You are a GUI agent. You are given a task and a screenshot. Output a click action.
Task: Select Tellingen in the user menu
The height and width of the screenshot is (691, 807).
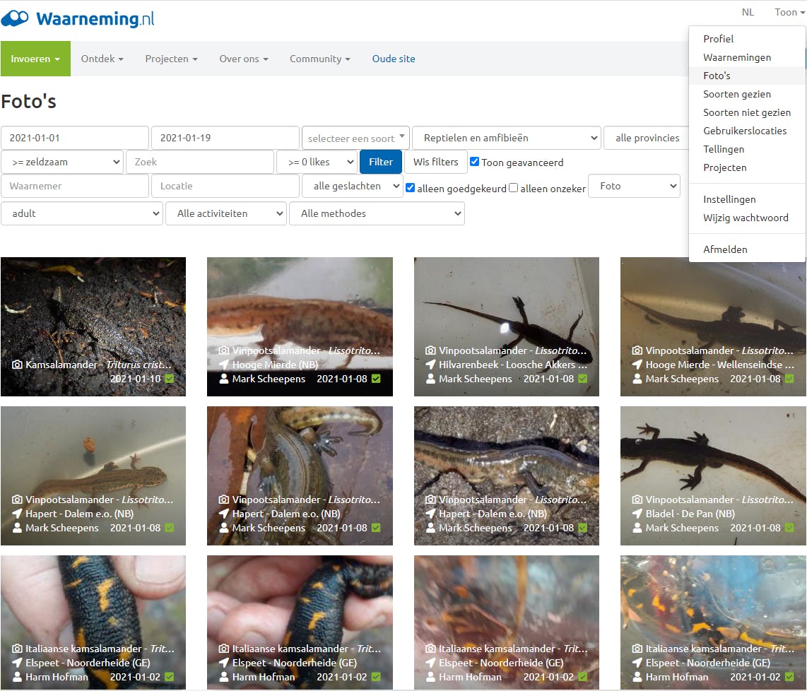(748, 149)
